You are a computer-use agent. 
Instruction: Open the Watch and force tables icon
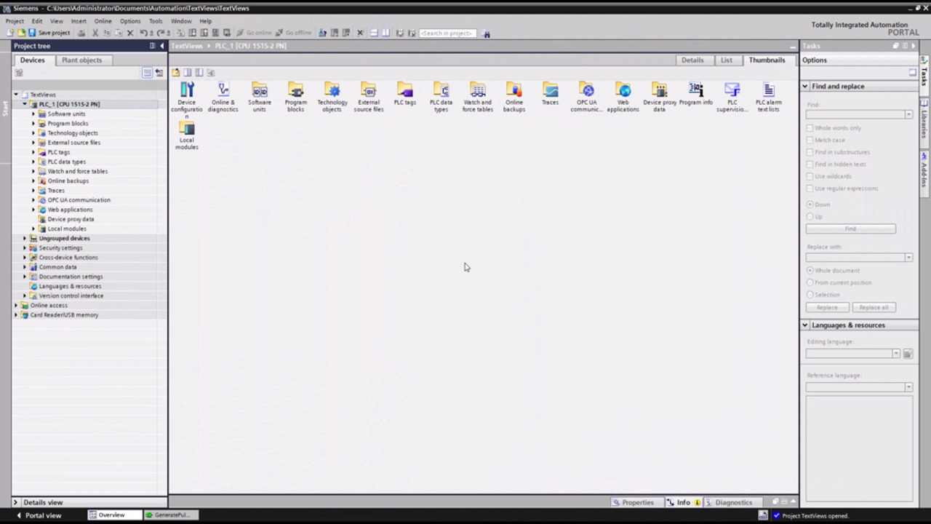click(x=477, y=90)
